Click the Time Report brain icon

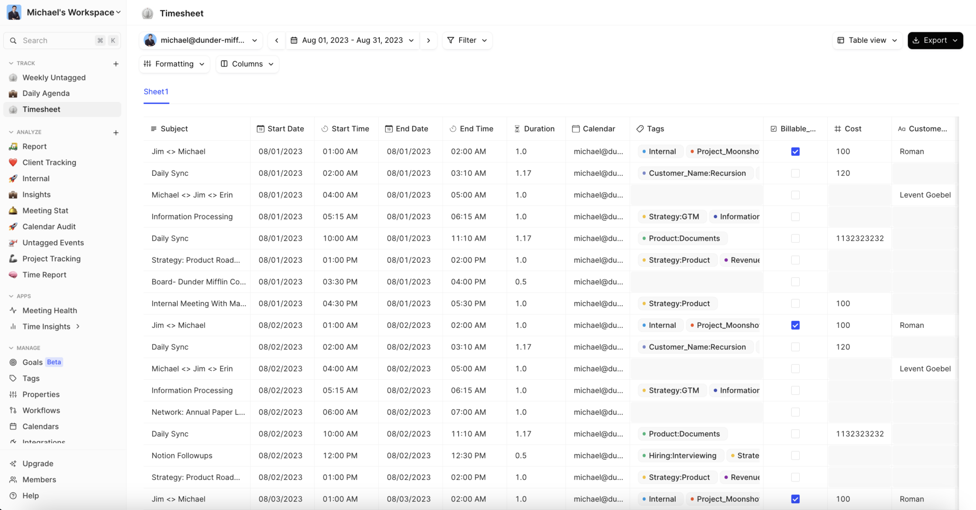[13, 275]
